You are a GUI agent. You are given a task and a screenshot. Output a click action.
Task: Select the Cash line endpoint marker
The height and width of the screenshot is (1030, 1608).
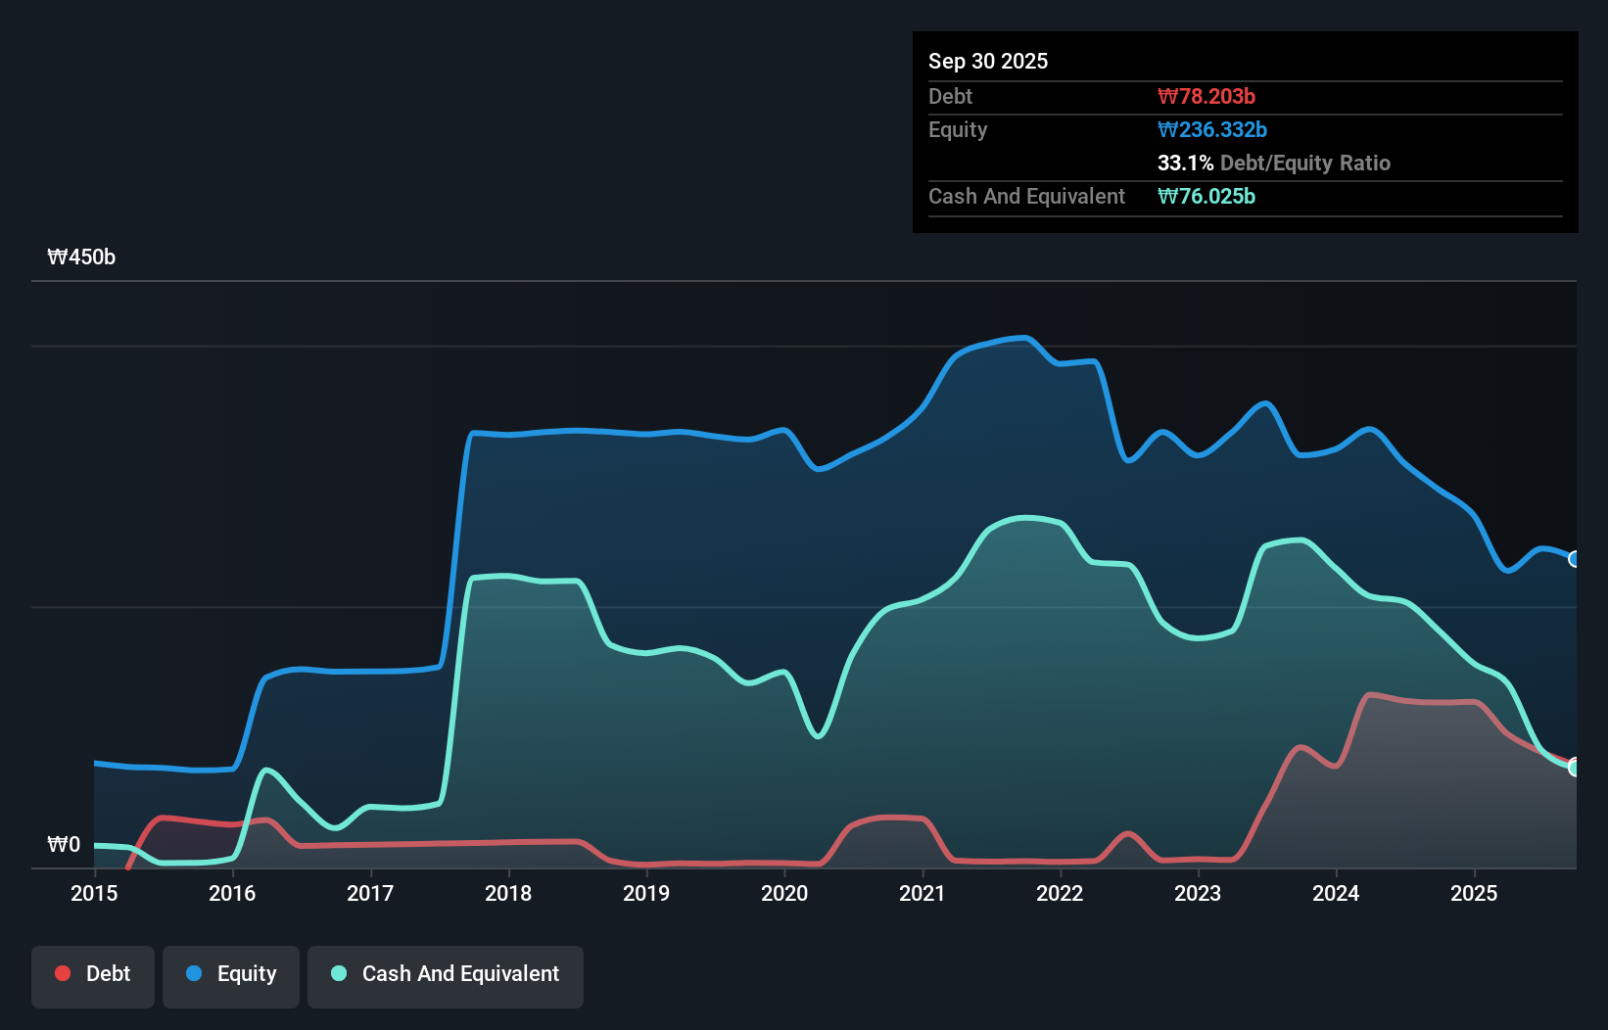1573,766
